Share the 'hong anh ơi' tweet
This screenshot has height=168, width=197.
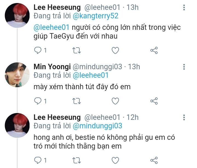pos(154,160)
